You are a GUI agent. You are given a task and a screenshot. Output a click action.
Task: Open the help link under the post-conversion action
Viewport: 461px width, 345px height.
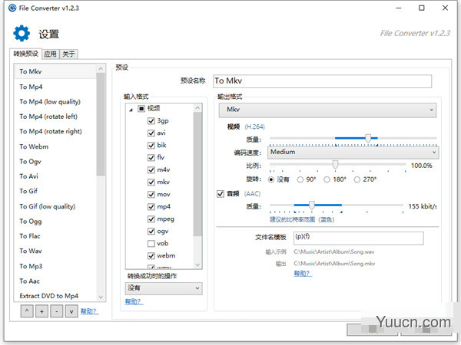tap(134, 301)
